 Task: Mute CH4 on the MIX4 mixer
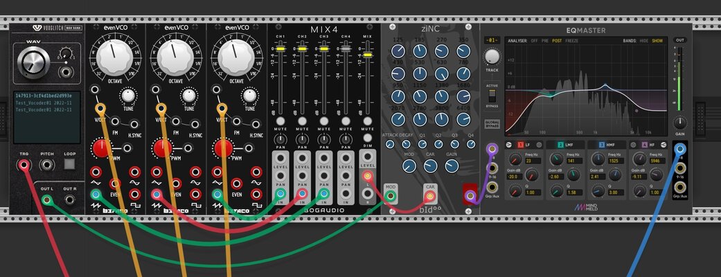point(346,121)
